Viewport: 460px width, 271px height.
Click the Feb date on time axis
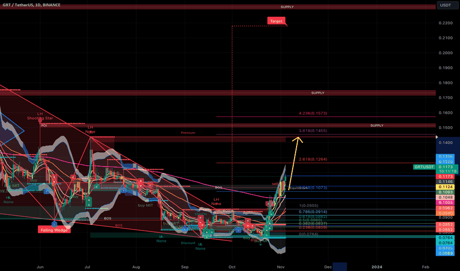point(425,267)
